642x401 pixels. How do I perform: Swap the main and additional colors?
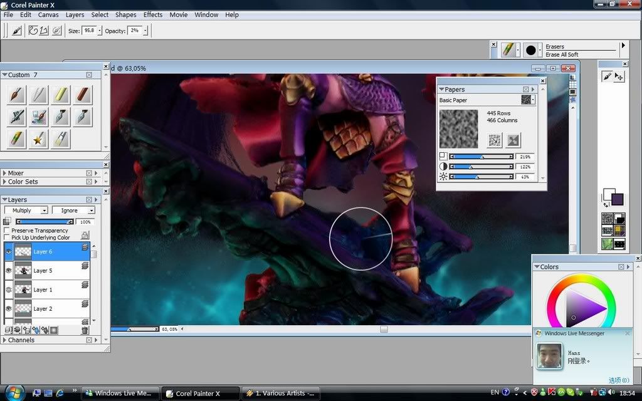606,204
